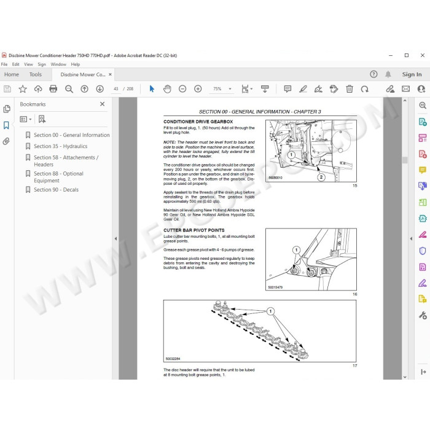Viewport: 430px width, 430px height.
Task: Open the Help question mark icon
Action: click(x=373, y=74)
